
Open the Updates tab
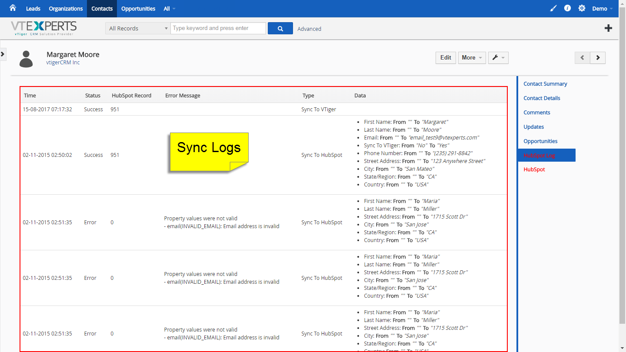coord(534,127)
